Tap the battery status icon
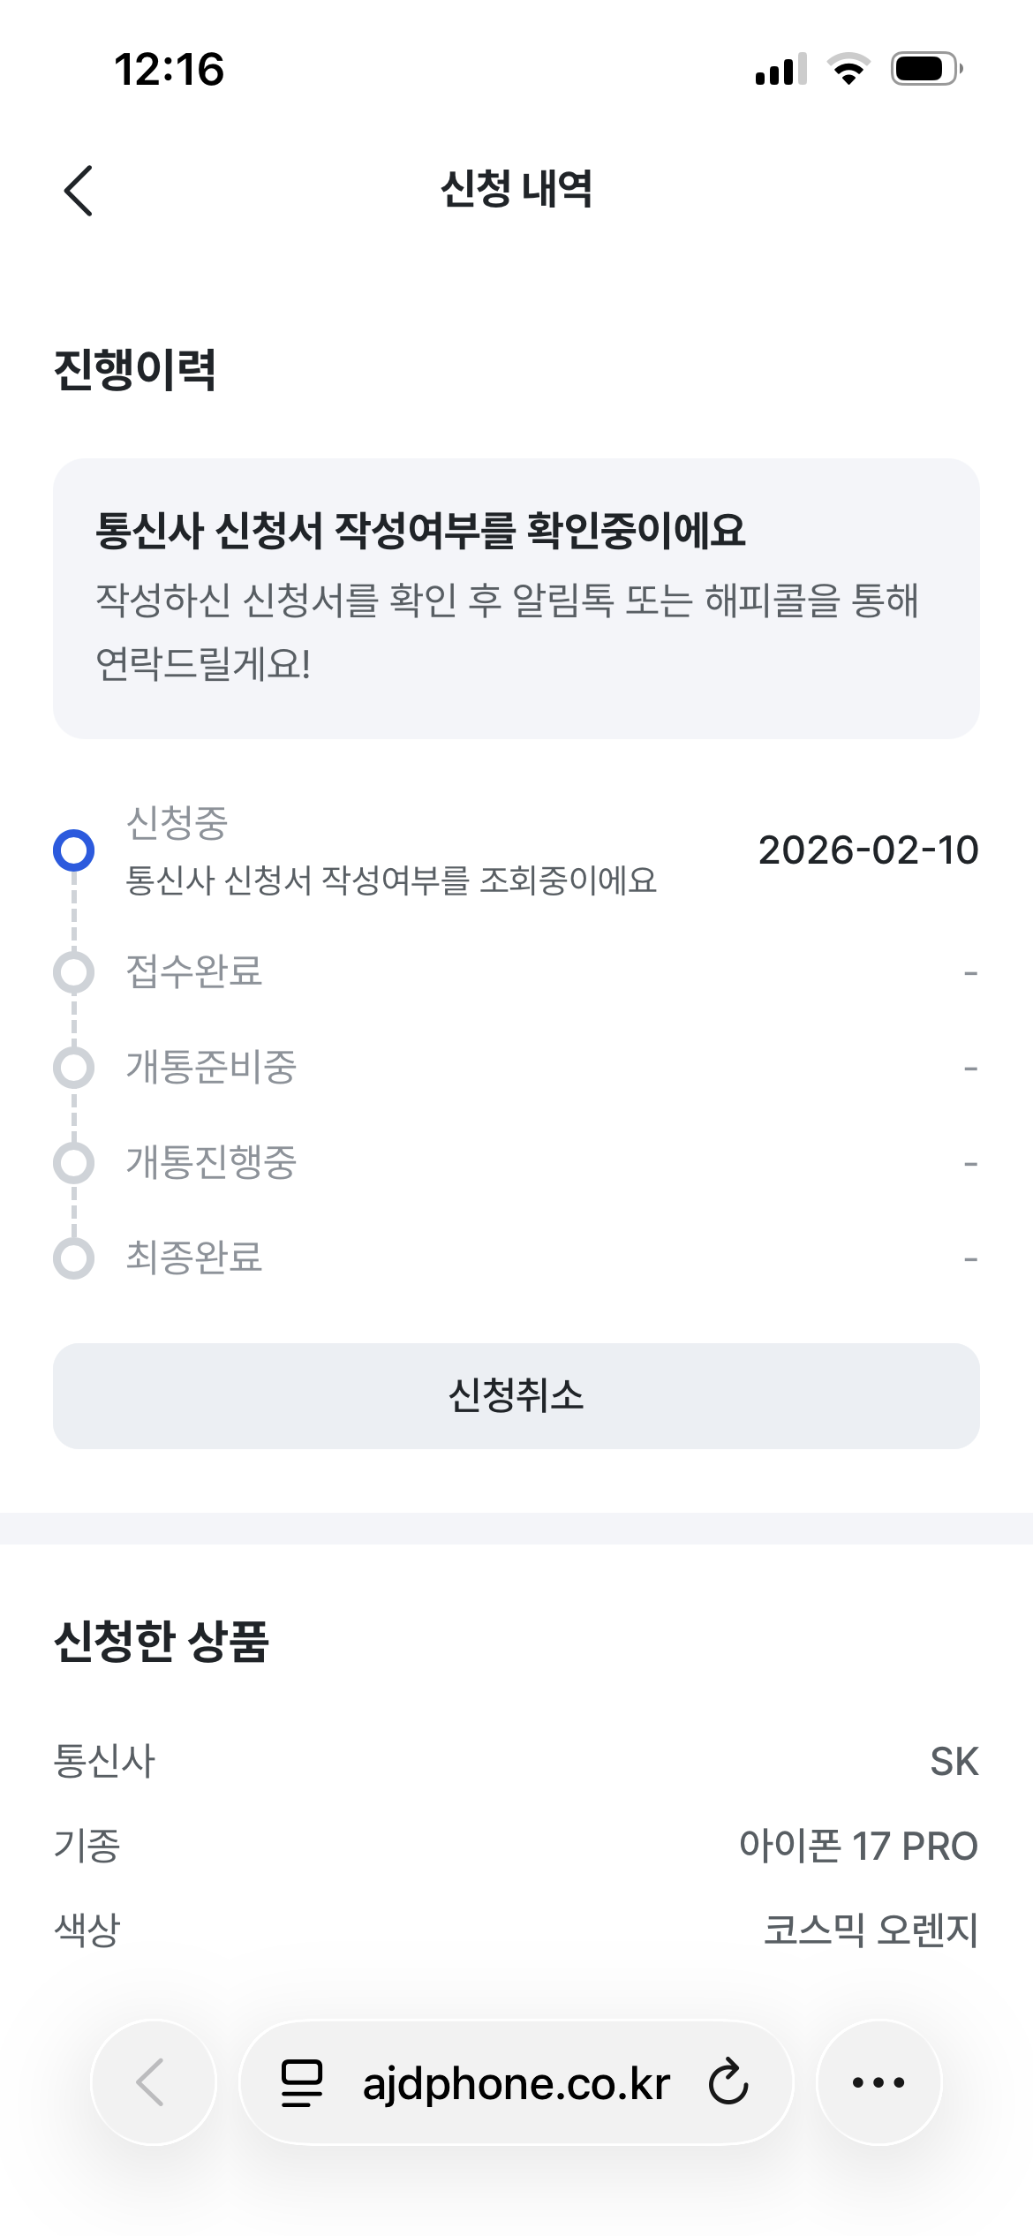The height and width of the screenshot is (2236, 1033). 926,69
